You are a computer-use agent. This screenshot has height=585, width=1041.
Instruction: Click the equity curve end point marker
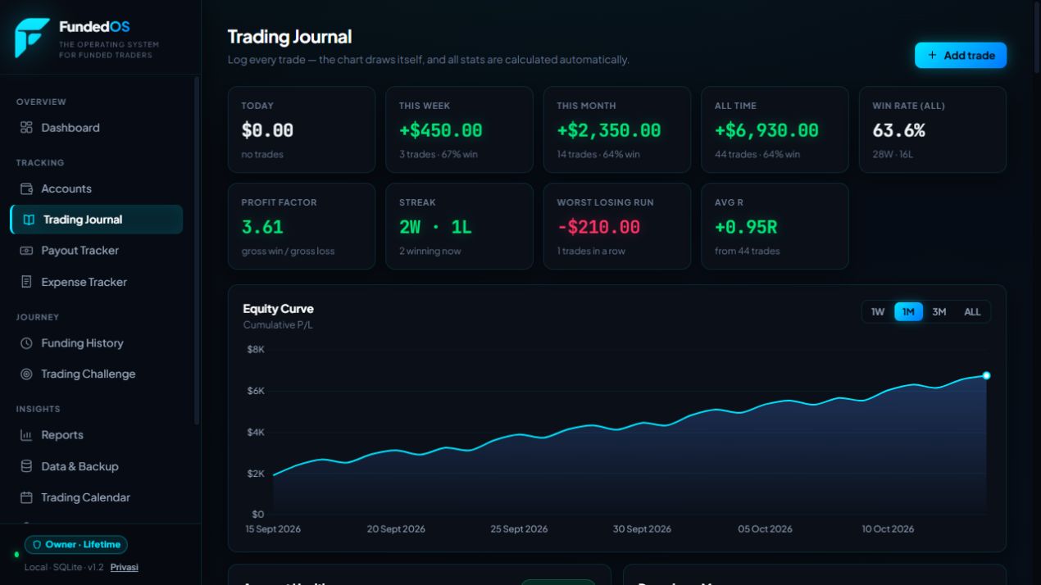pyautogui.click(x=986, y=375)
